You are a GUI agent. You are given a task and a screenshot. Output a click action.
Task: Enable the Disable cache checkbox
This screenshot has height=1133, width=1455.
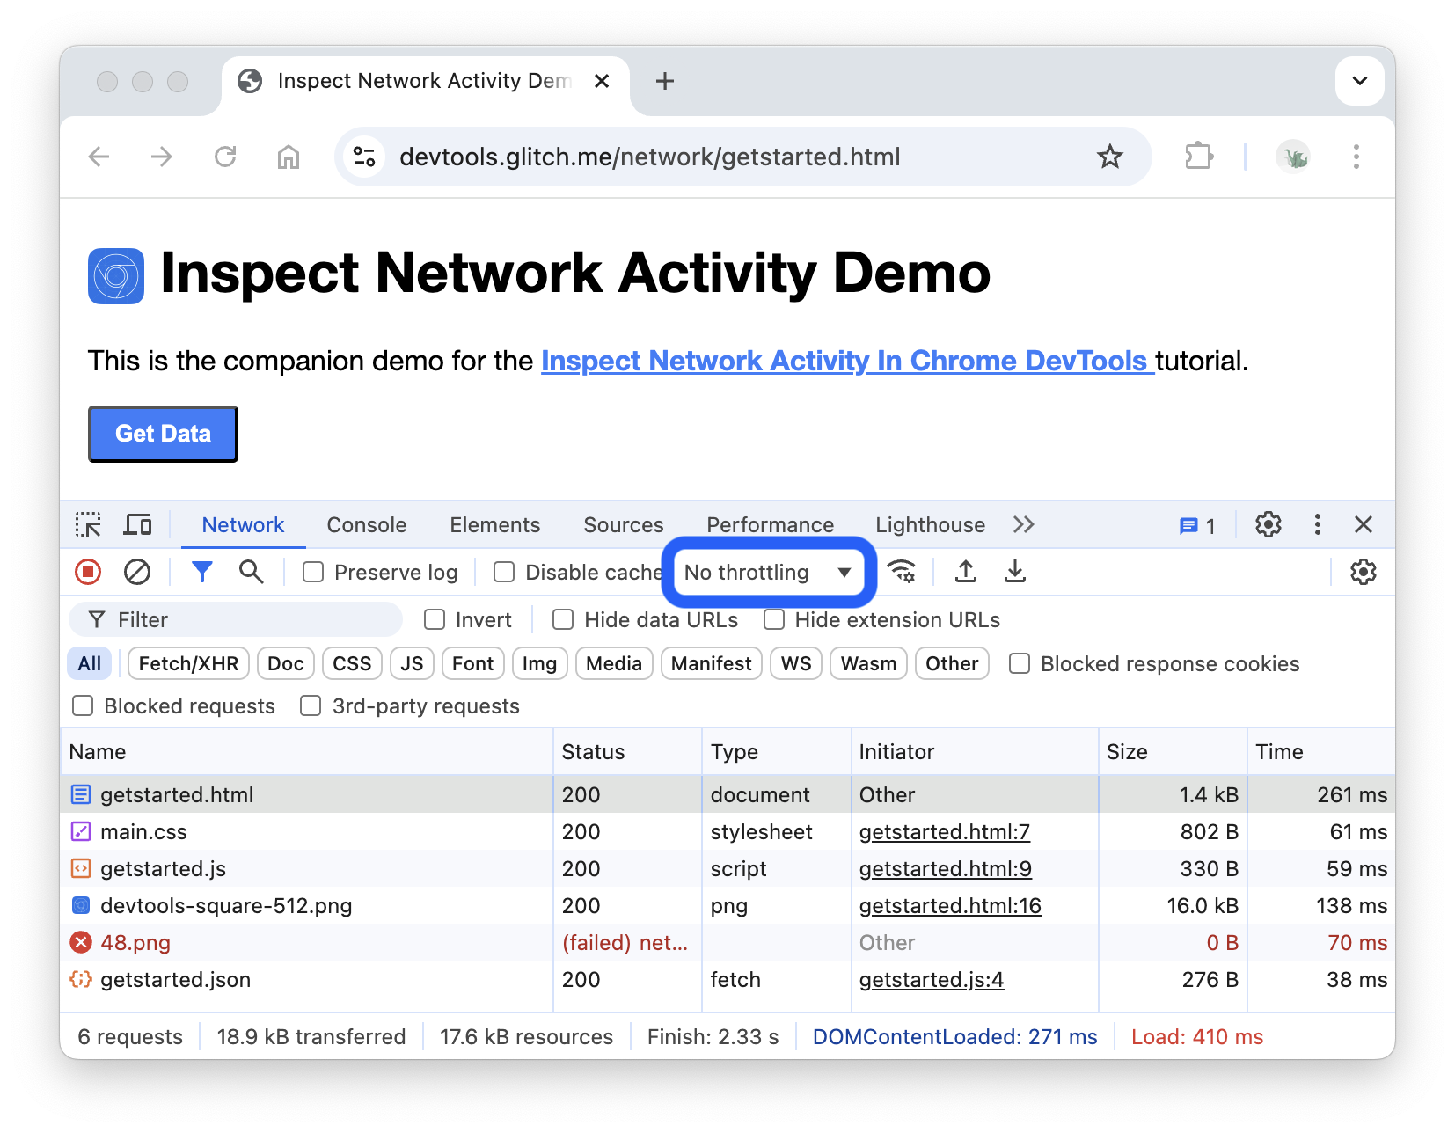[504, 572]
